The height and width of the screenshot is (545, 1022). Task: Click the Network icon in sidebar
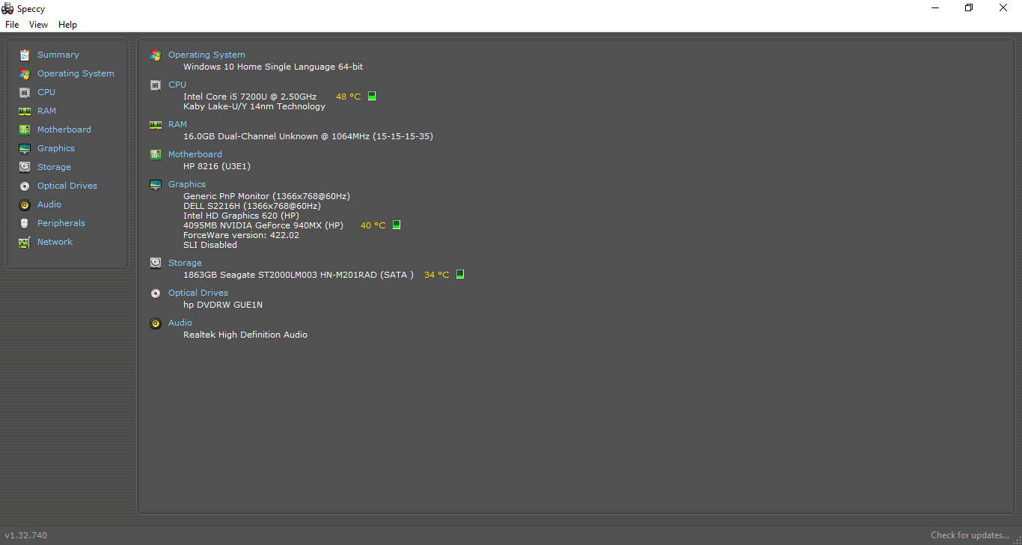click(25, 242)
